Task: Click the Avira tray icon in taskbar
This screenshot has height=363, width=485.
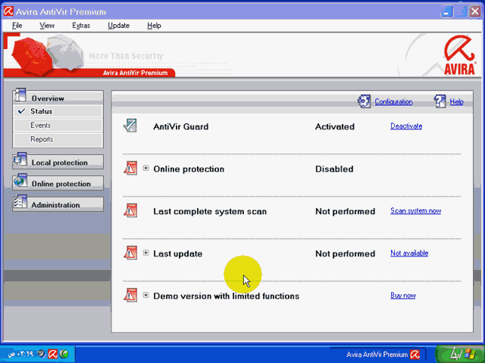Action: 53,353
